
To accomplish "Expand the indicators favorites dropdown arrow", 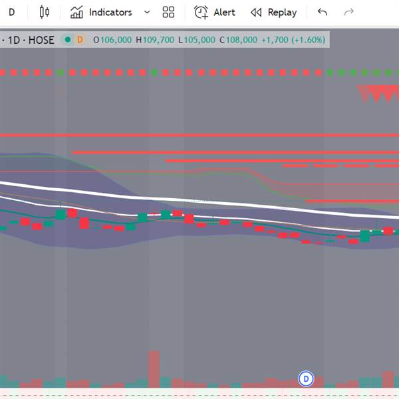I will (147, 12).
